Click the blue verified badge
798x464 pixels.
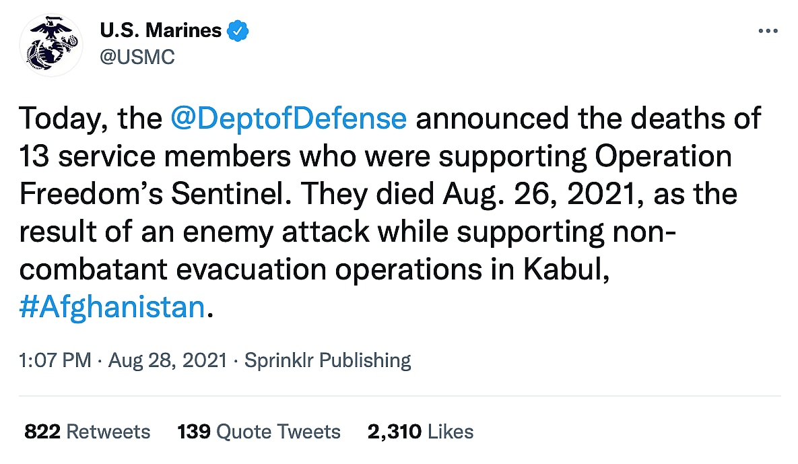tap(238, 30)
